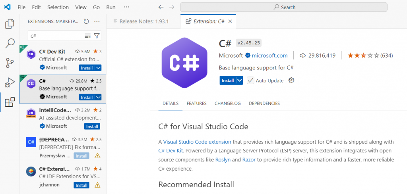Refresh the extensions marketplace list
Viewport: 407px width, 194px height.
click(x=86, y=21)
